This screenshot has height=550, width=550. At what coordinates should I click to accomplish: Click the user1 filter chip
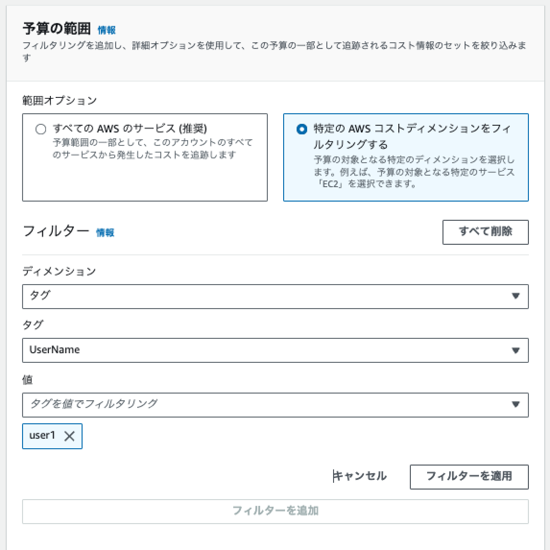point(52,436)
